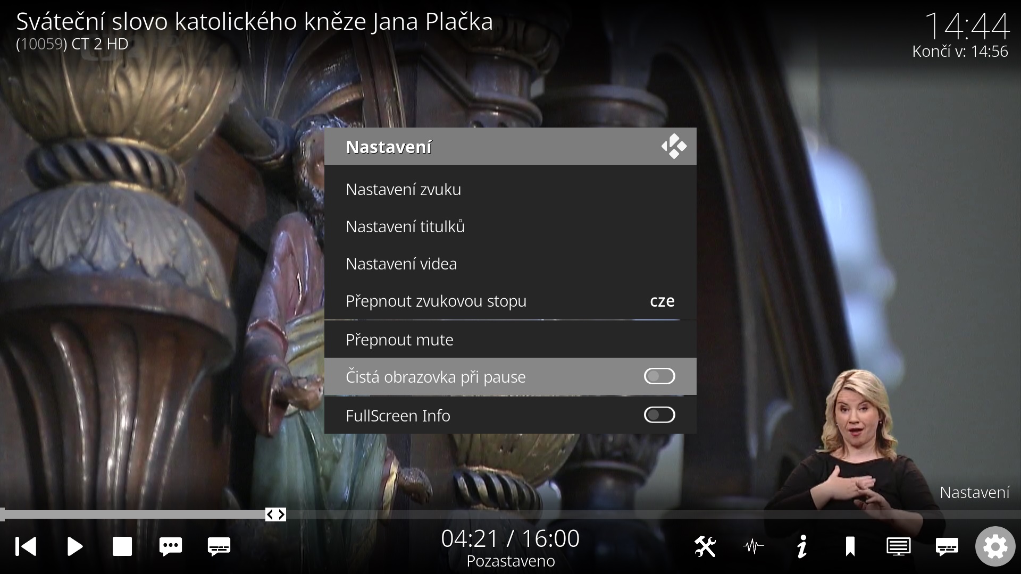1021x574 pixels.
Task: Click the skip to previous button
Action: pos(26,546)
